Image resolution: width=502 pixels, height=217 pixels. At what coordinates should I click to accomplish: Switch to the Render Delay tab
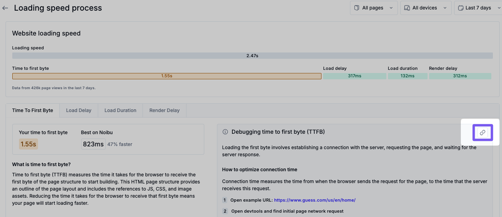(x=164, y=110)
